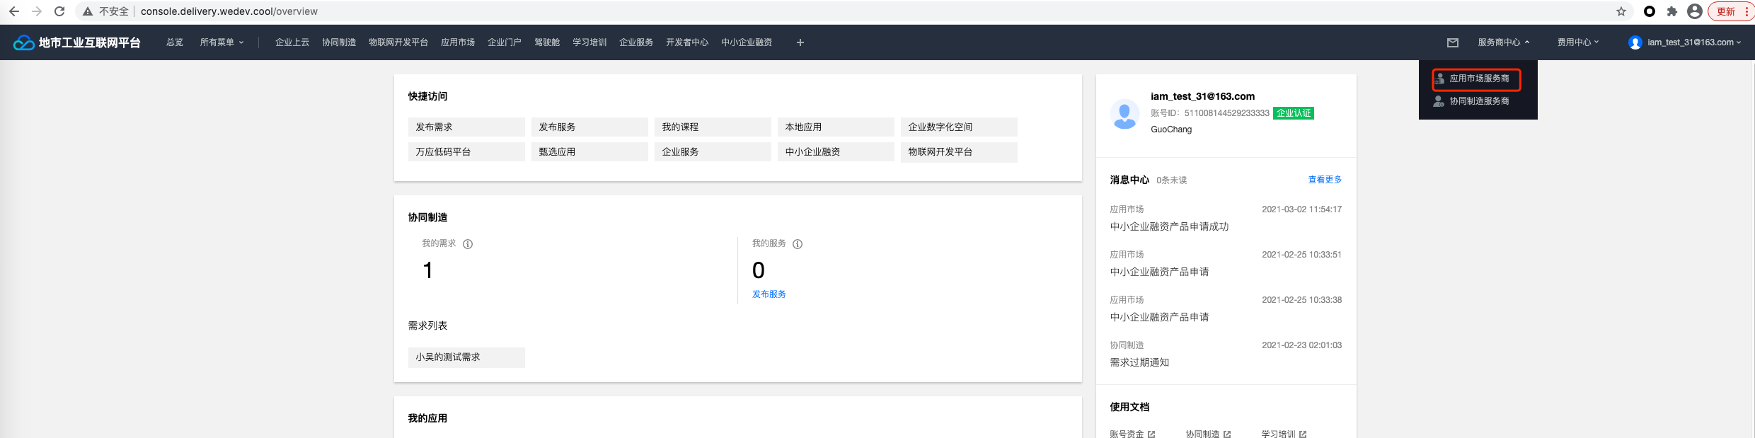
Task: Go to the 总览 tab
Action: tap(175, 42)
